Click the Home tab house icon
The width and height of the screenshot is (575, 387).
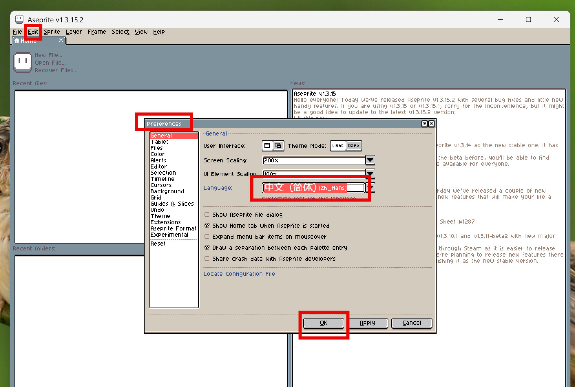[x=17, y=41]
